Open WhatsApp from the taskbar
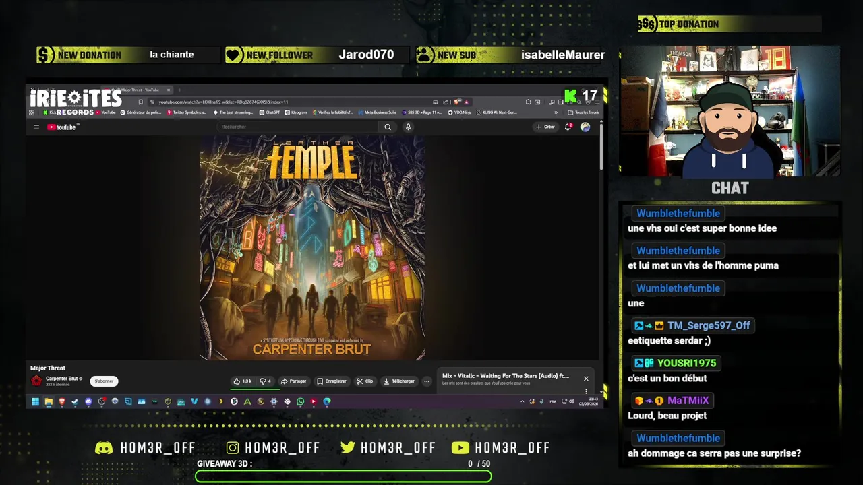The image size is (863, 485). click(300, 401)
